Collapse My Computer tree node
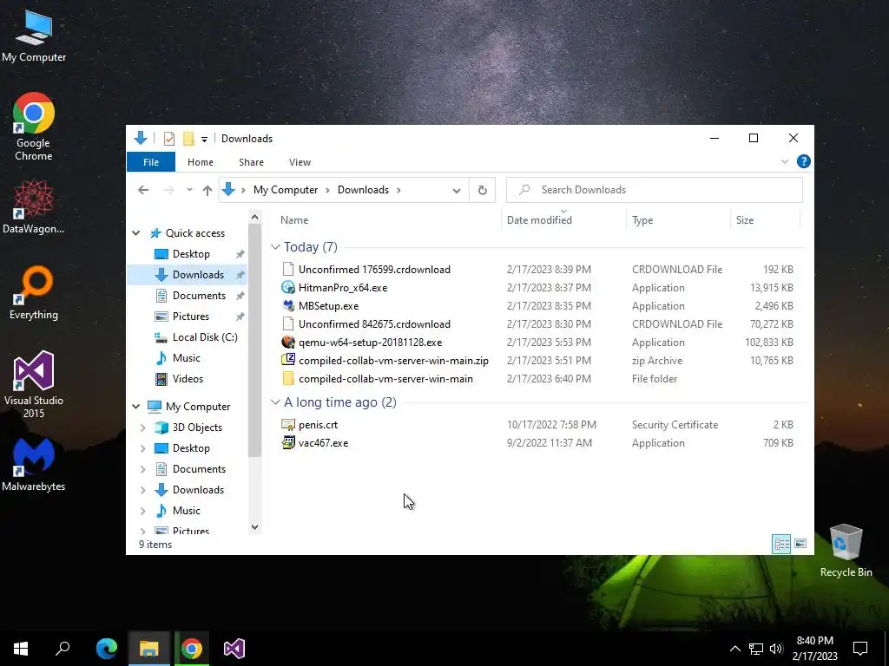Screen dimensions: 889x666 click(x=136, y=407)
